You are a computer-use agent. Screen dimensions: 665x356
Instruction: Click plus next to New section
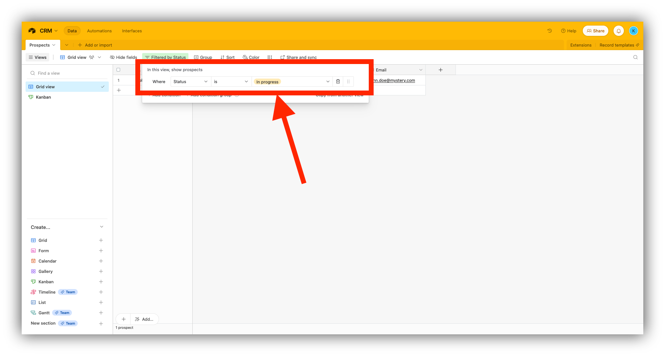(x=101, y=324)
